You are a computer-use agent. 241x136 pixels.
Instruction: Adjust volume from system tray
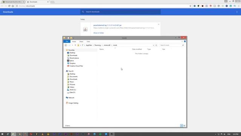pos(225,134)
